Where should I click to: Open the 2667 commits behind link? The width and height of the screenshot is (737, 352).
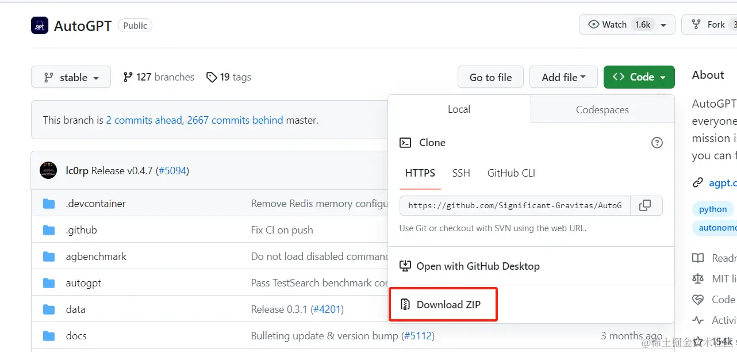[235, 120]
